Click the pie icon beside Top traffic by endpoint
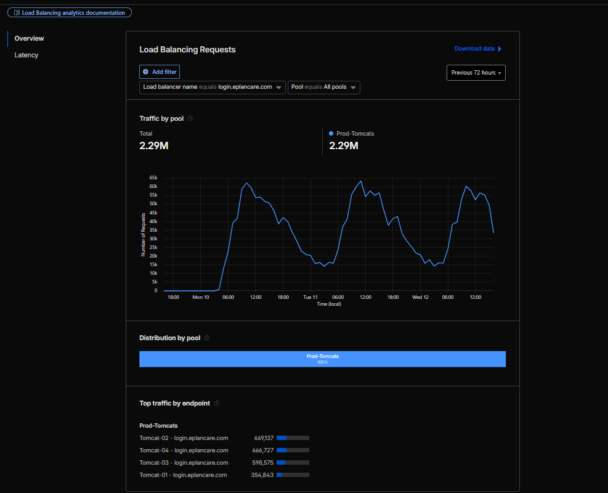608x493 pixels. 216,403
